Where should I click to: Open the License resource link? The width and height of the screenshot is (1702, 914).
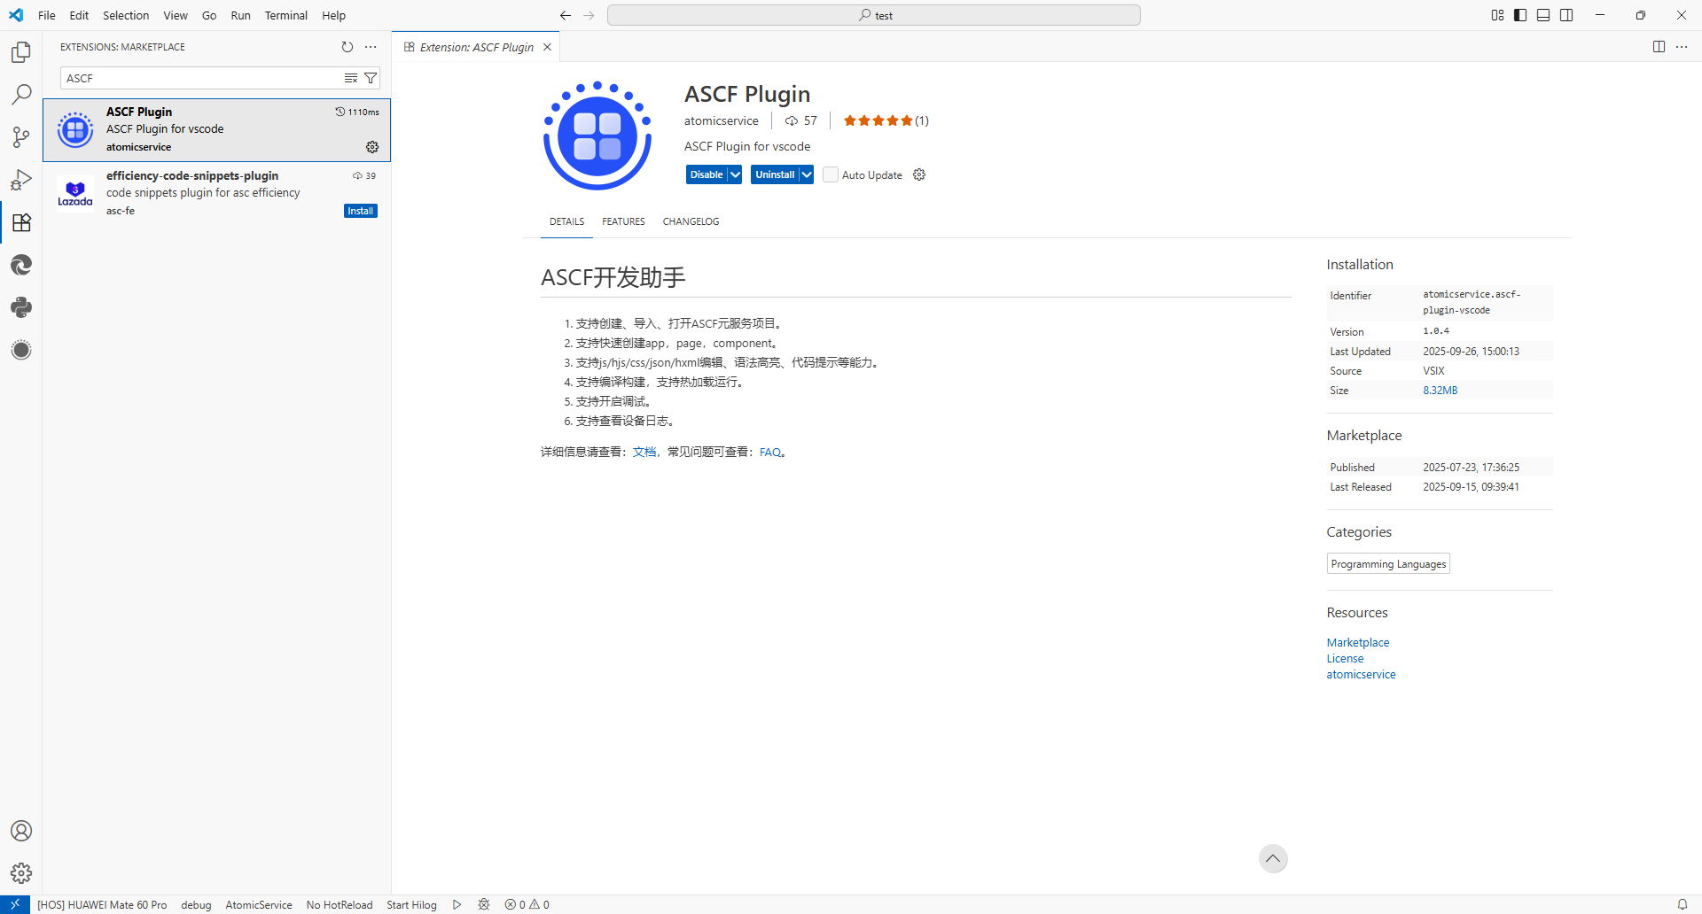(x=1345, y=659)
